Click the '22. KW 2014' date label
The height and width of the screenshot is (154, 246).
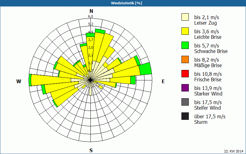pos(234,151)
